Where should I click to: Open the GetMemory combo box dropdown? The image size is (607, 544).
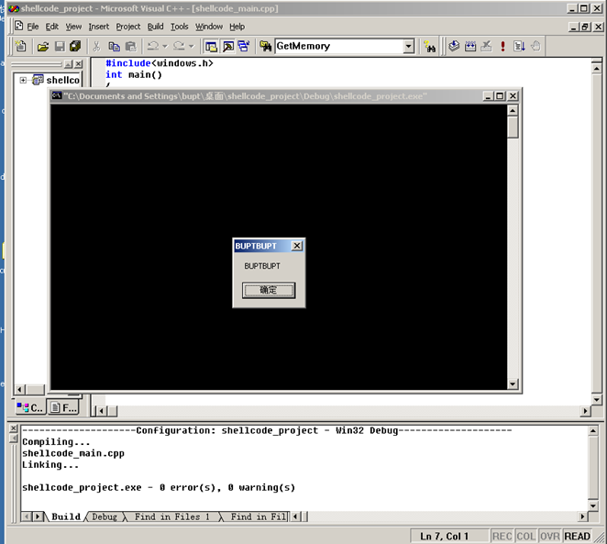click(409, 46)
